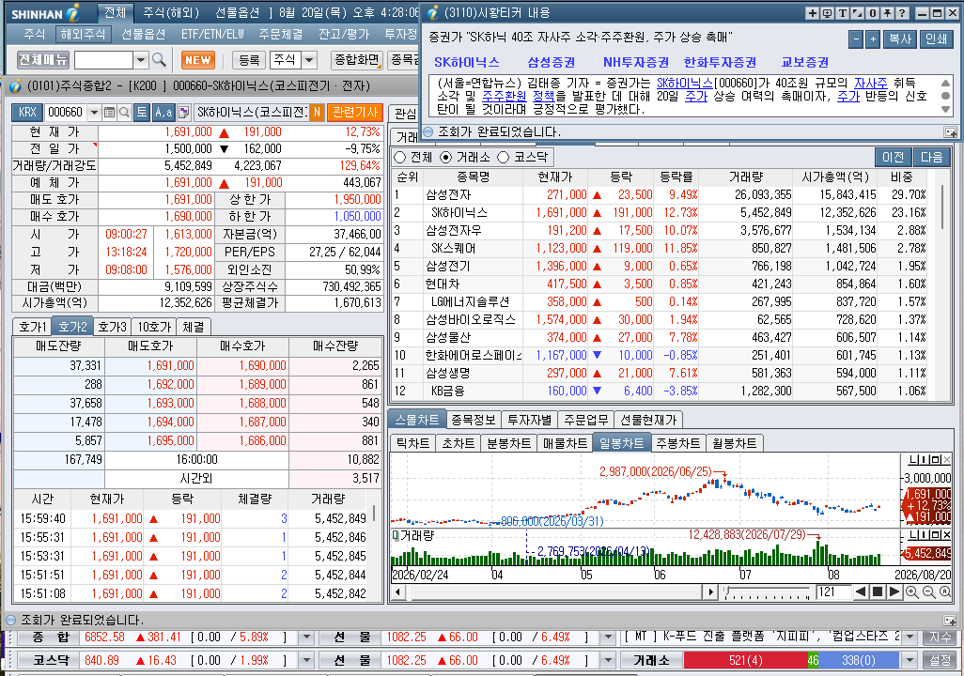Open the memo note icon next to A,a
The image size is (964, 676).
click(183, 113)
